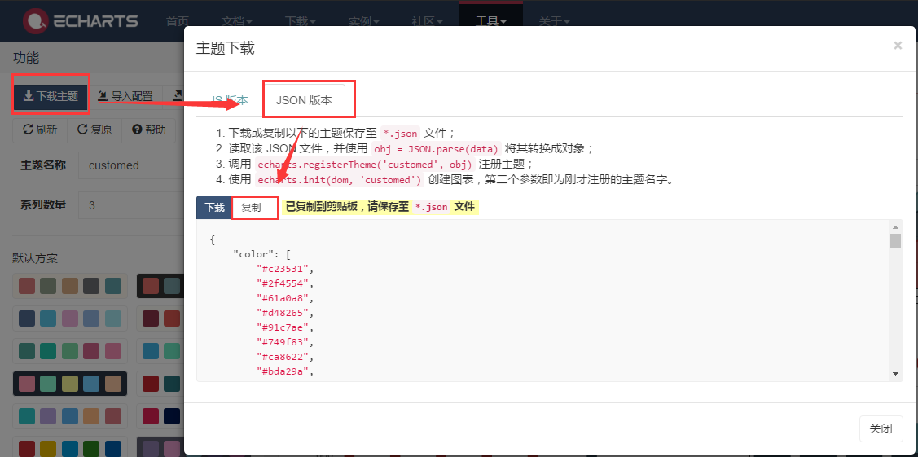Choose the preset with blue and mint swatches in second column

point(160,351)
